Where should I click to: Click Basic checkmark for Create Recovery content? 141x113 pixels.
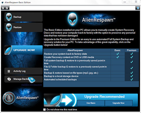coord(118,57)
